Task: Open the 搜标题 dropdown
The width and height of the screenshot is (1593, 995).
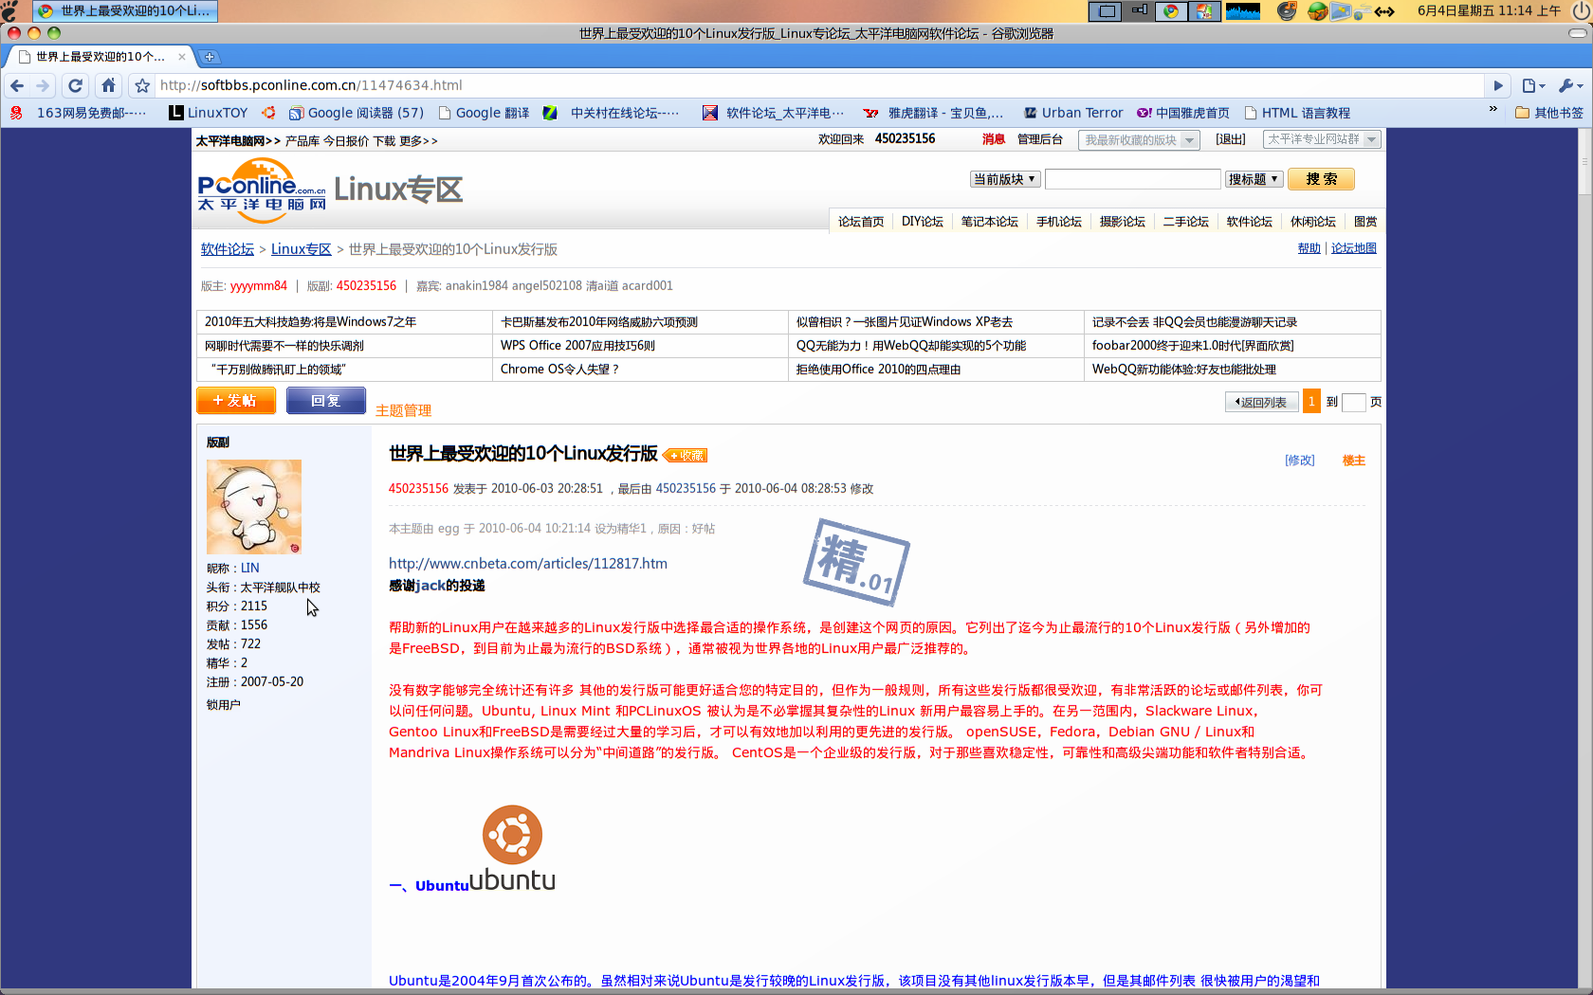Action: 1254,179
